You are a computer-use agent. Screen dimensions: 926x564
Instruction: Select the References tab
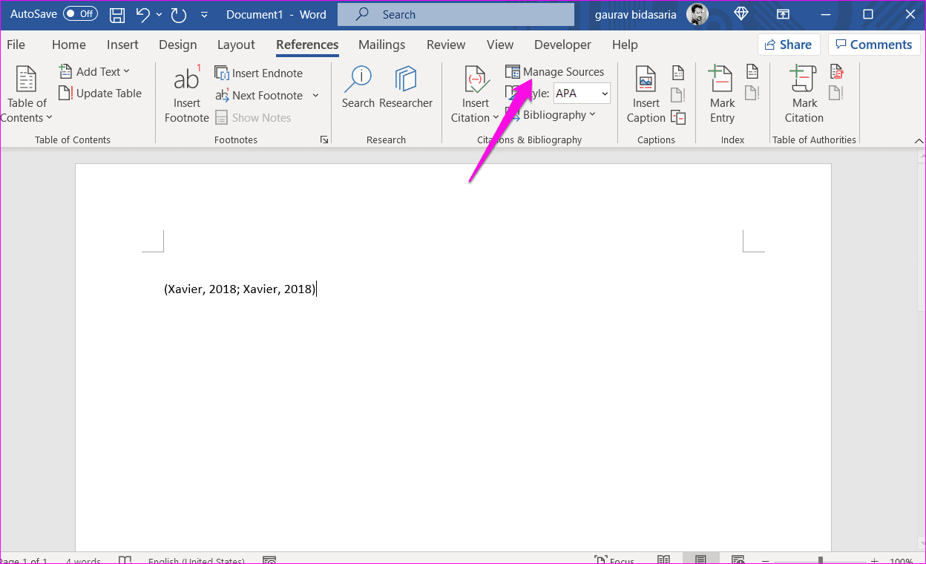pyautogui.click(x=307, y=45)
